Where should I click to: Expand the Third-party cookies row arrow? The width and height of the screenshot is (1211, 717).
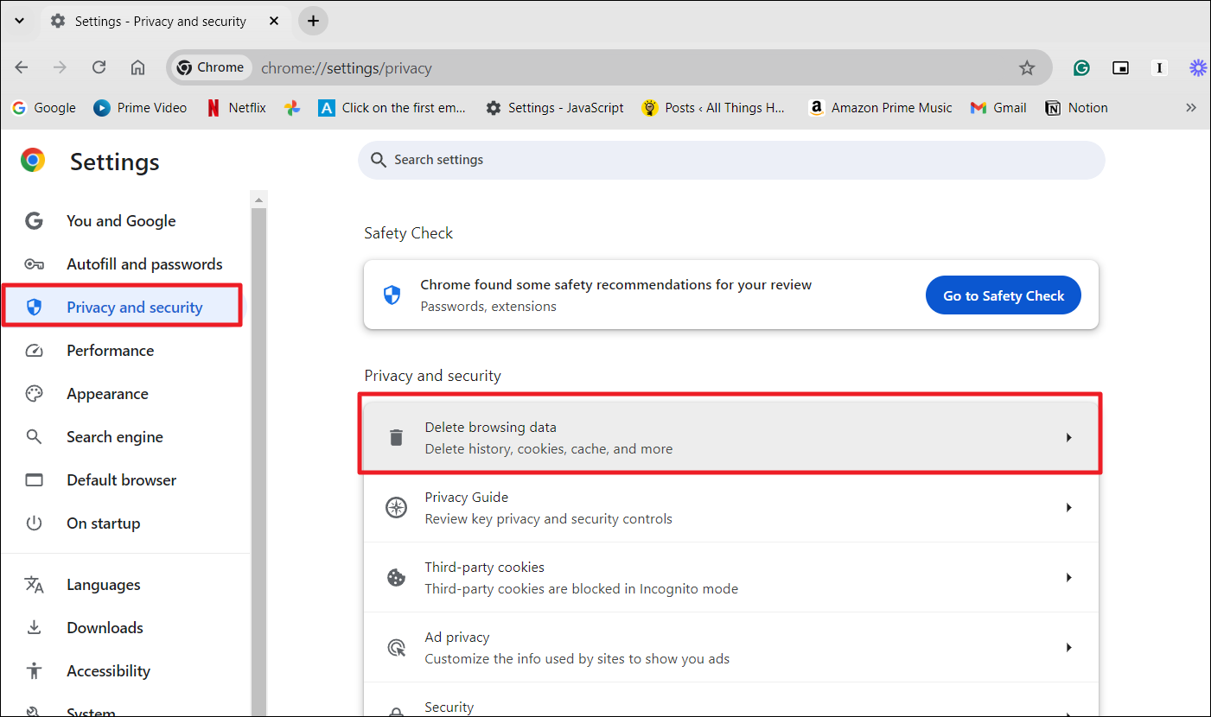pos(1068,578)
